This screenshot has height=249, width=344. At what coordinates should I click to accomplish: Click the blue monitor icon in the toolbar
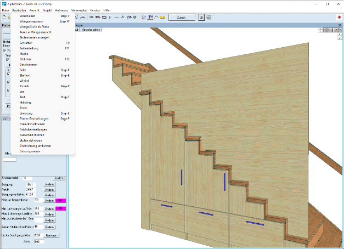tap(150, 18)
